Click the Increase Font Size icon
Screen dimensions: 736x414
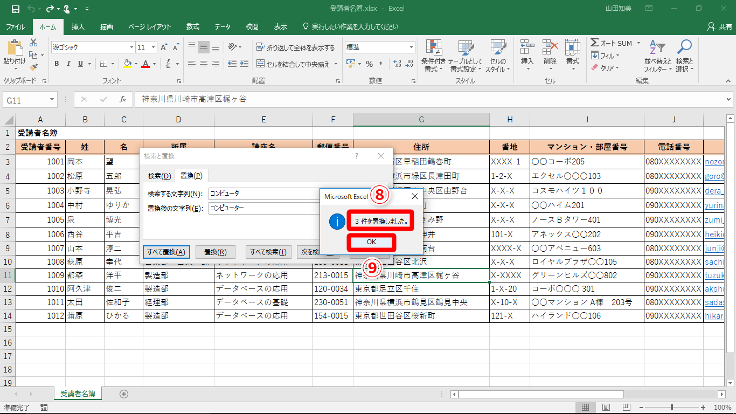tap(164, 47)
